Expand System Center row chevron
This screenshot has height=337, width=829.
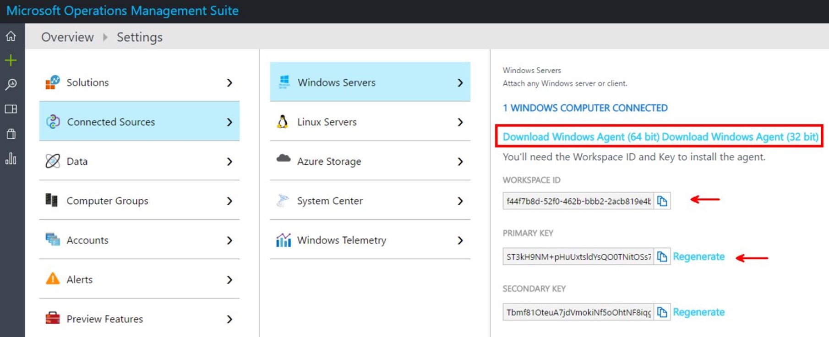[x=460, y=201]
